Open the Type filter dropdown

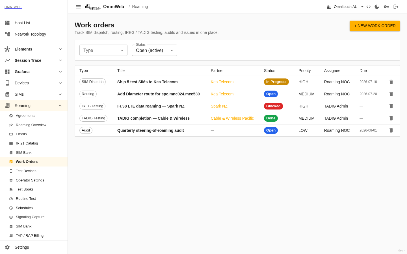point(103,50)
